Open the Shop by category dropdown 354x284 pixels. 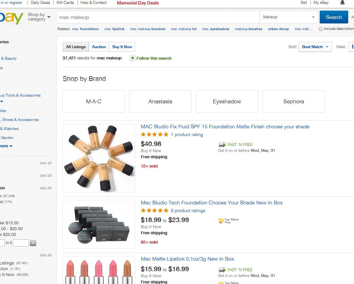coord(39,17)
